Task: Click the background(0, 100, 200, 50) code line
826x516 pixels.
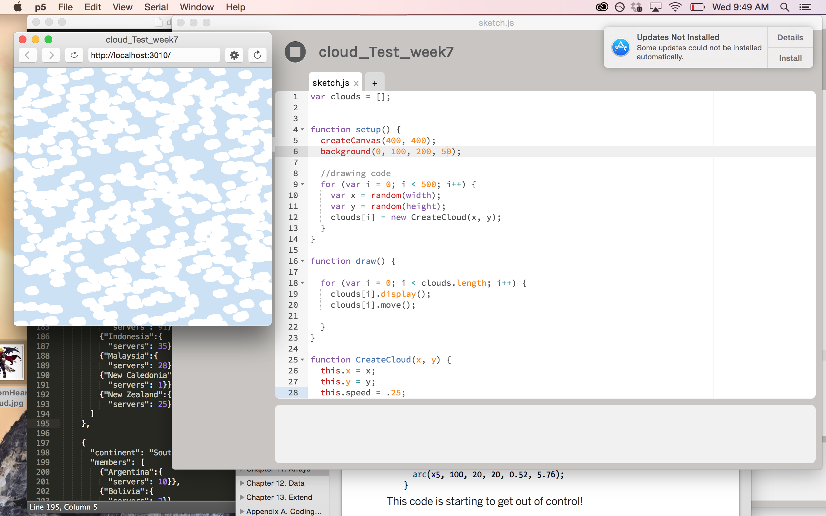Action: [x=390, y=151]
